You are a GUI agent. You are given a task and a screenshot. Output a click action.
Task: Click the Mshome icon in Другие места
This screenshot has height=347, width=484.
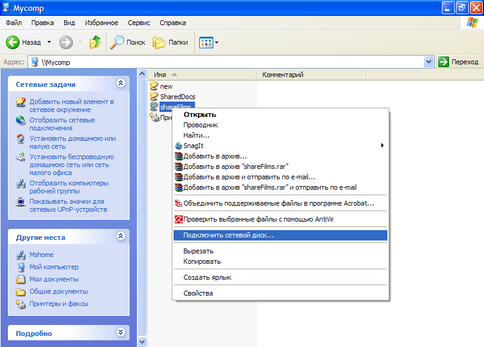click(x=21, y=255)
